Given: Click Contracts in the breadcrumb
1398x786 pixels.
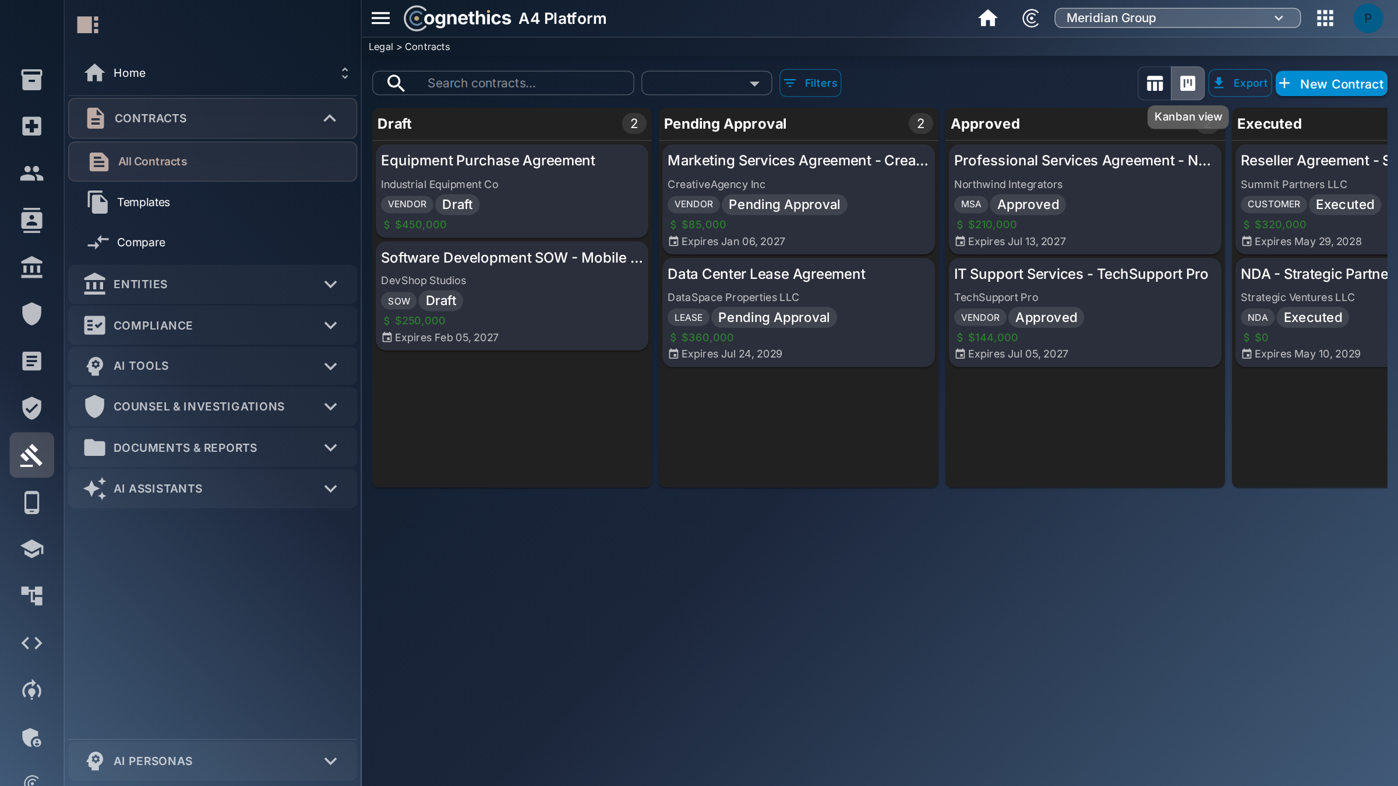Looking at the screenshot, I should [427, 47].
